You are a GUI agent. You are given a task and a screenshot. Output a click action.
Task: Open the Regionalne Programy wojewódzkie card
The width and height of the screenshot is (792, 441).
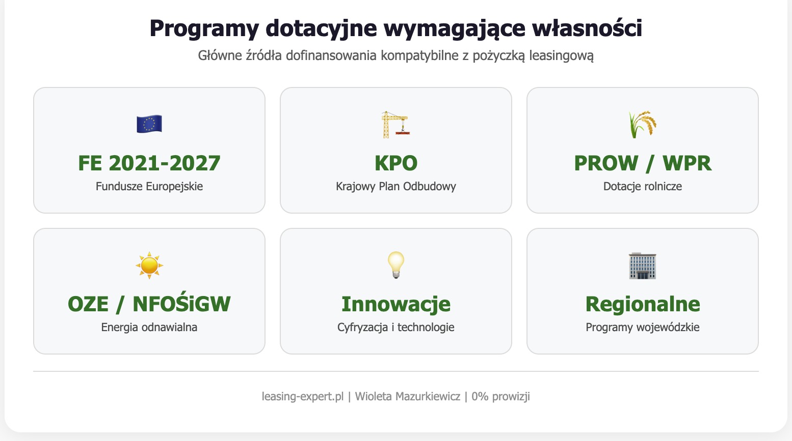click(643, 291)
